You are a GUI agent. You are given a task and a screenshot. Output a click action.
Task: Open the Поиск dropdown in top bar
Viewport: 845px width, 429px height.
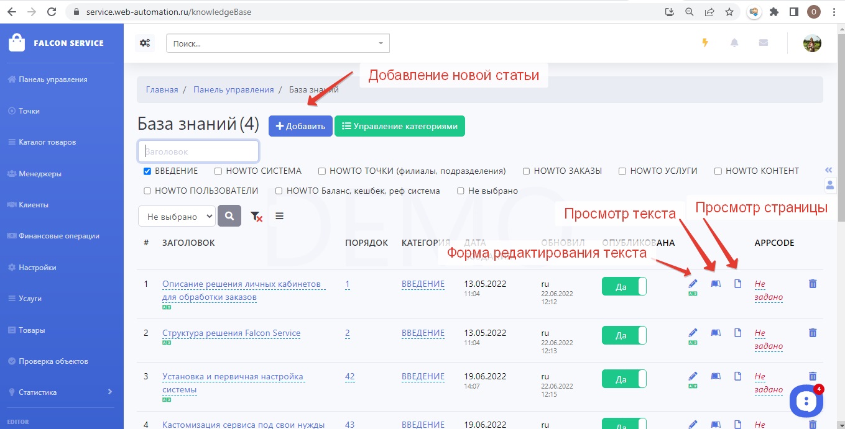277,43
